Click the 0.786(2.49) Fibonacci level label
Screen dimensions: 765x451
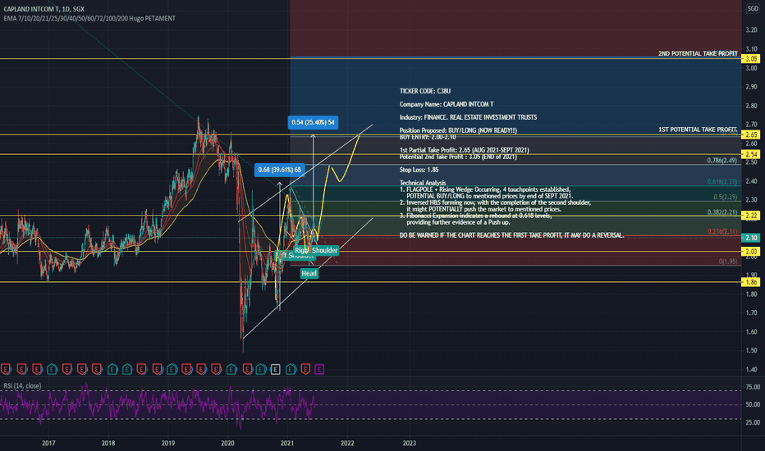[722, 160]
